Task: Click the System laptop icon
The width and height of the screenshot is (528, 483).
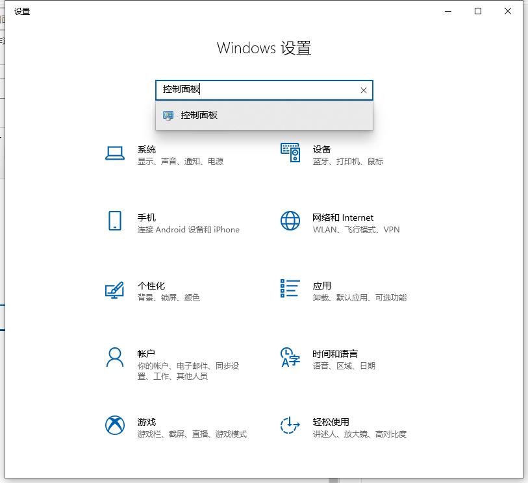Action: pyautogui.click(x=115, y=153)
